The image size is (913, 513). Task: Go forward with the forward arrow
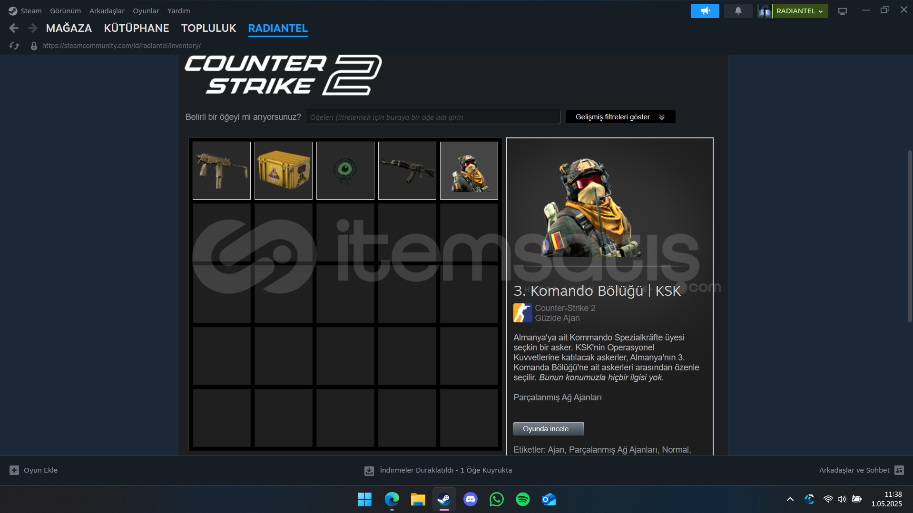point(32,28)
